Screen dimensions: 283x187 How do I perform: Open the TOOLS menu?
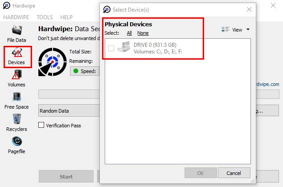tap(45, 17)
